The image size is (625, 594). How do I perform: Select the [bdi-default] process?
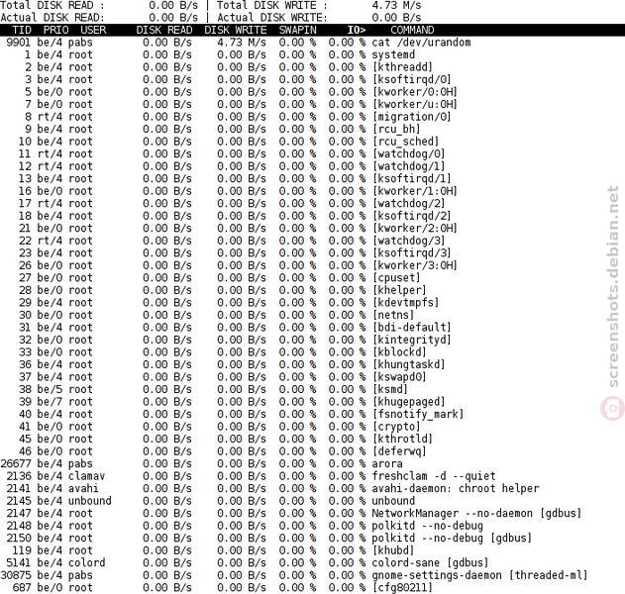tap(313, 327)
